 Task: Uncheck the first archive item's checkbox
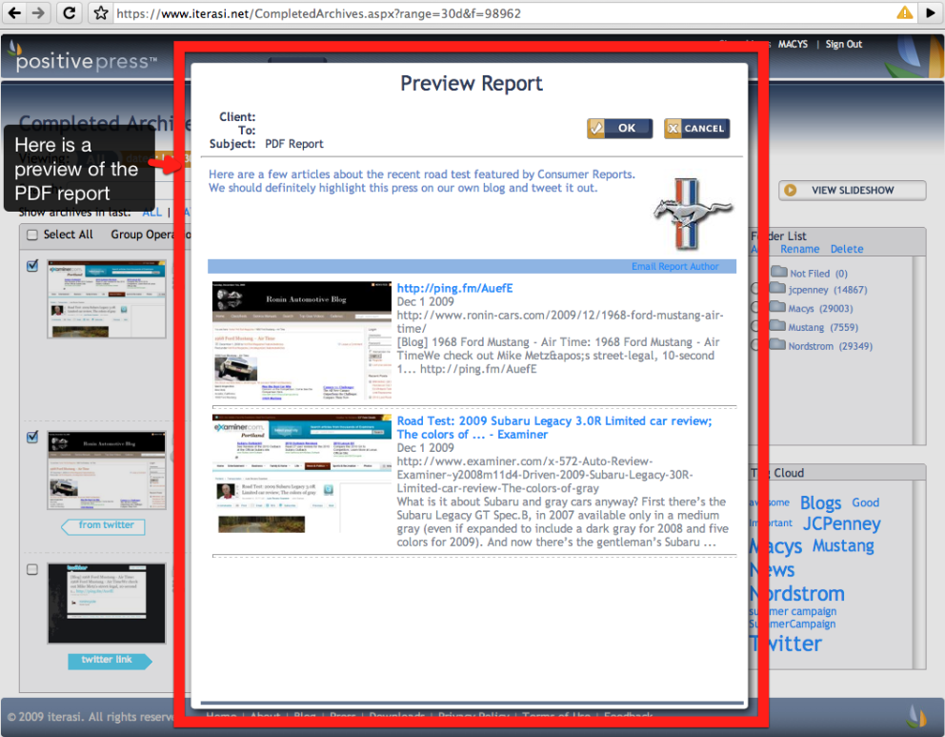tap(32, 265)
